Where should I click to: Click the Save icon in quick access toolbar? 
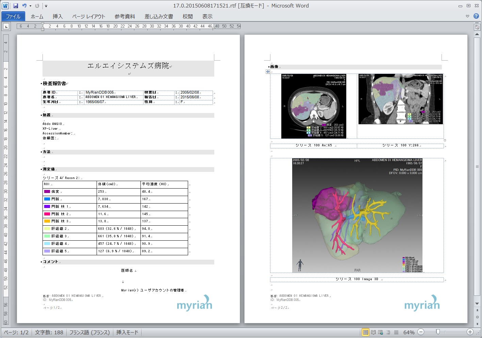click(16, 6)
